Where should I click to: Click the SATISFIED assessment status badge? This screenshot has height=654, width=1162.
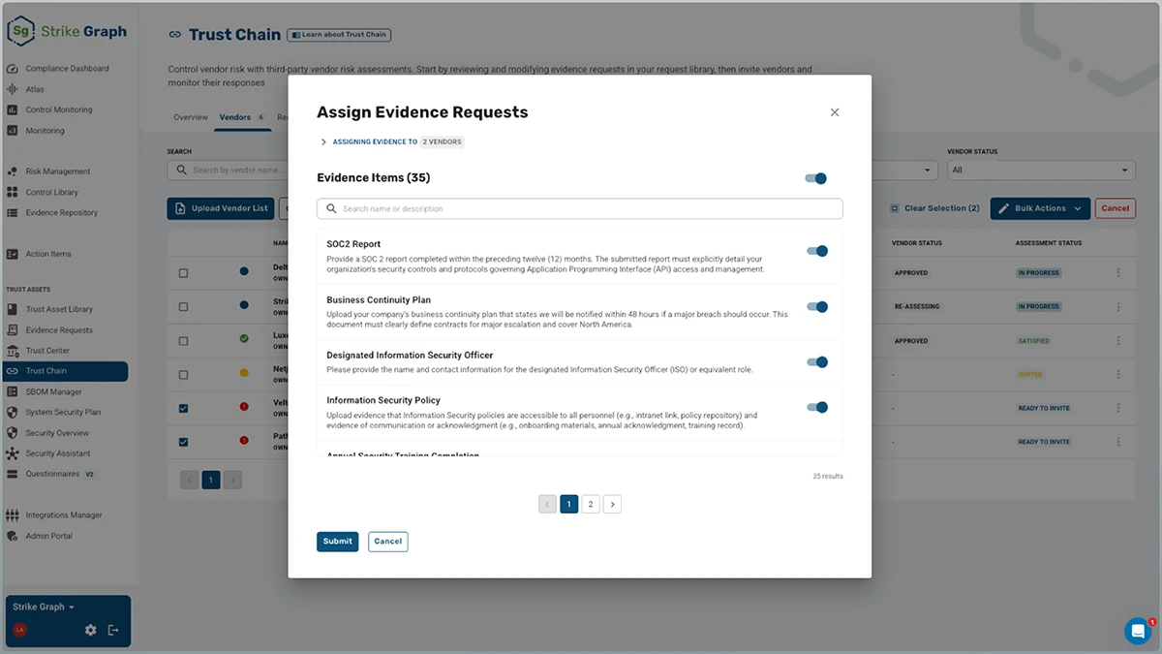(1034, 341)
